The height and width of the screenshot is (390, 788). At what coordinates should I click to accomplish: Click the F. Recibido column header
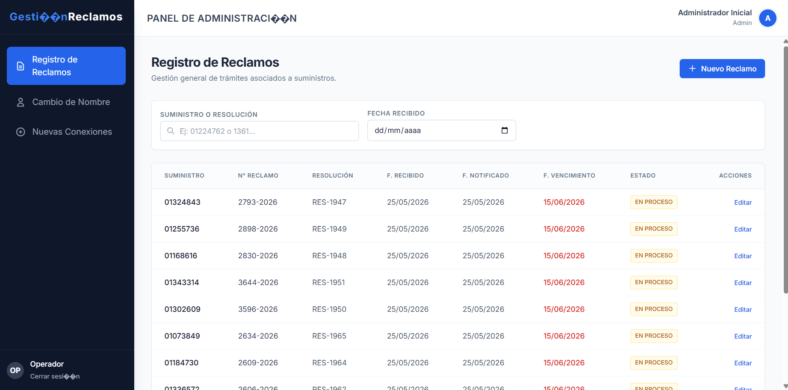405,175
